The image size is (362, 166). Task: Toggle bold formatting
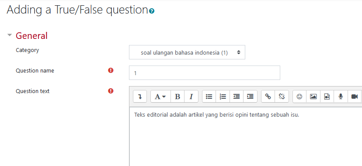(178, 97)
